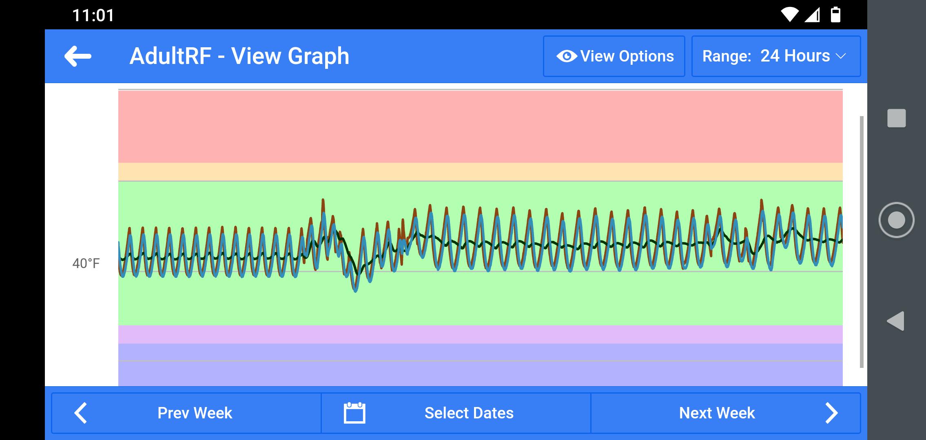The height and width of the screenshot is (440, 926).
Task: Open the Range 24 Hours dropdown
Action: point(776,56)
